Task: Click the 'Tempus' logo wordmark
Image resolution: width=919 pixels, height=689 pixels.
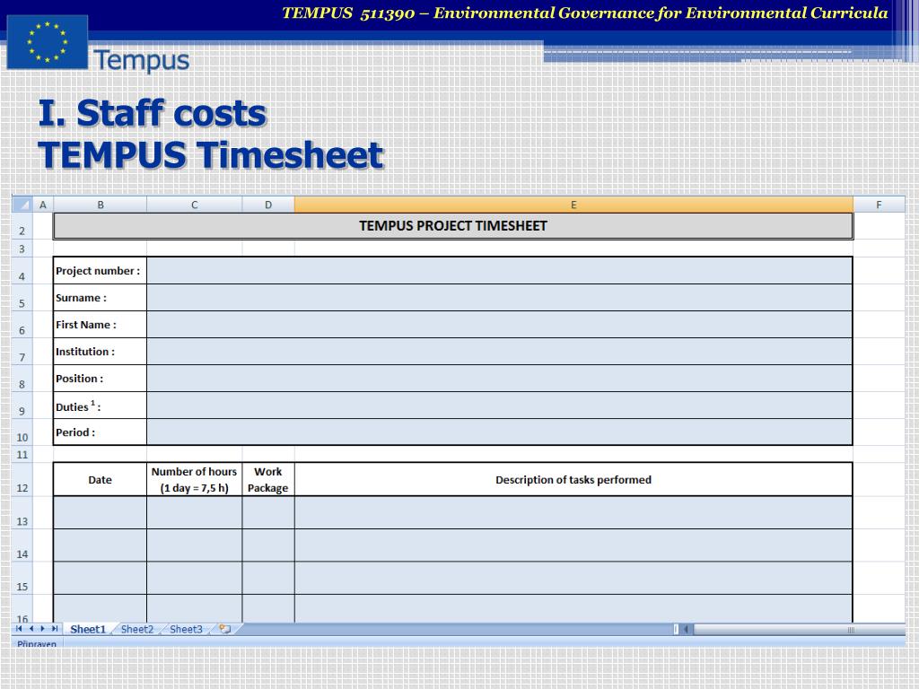Action: pos(141,60)
